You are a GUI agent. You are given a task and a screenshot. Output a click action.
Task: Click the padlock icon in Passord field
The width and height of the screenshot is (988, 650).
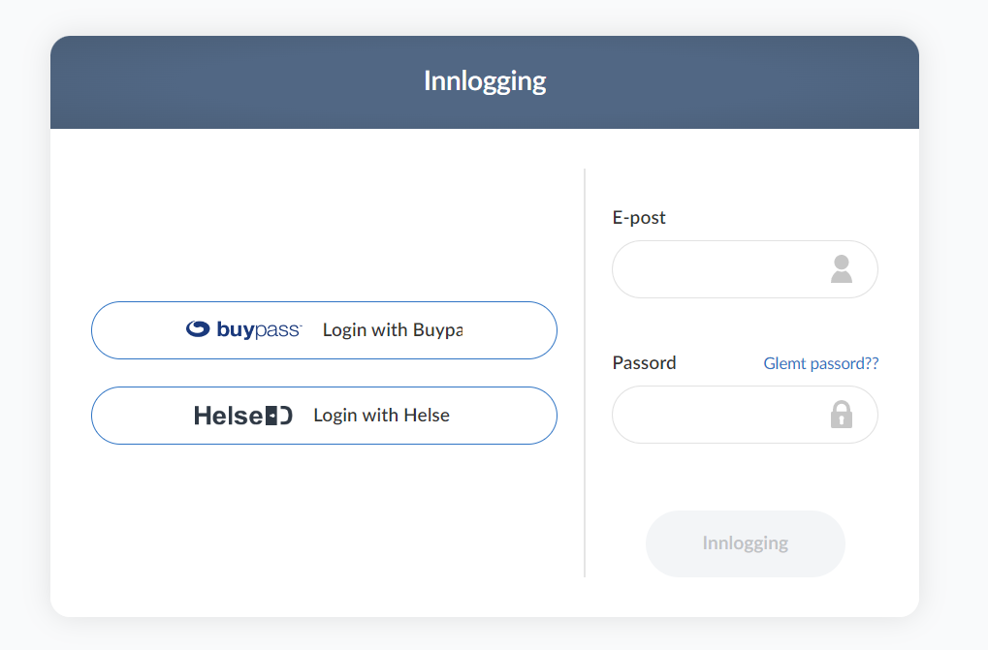pos(842,415)
